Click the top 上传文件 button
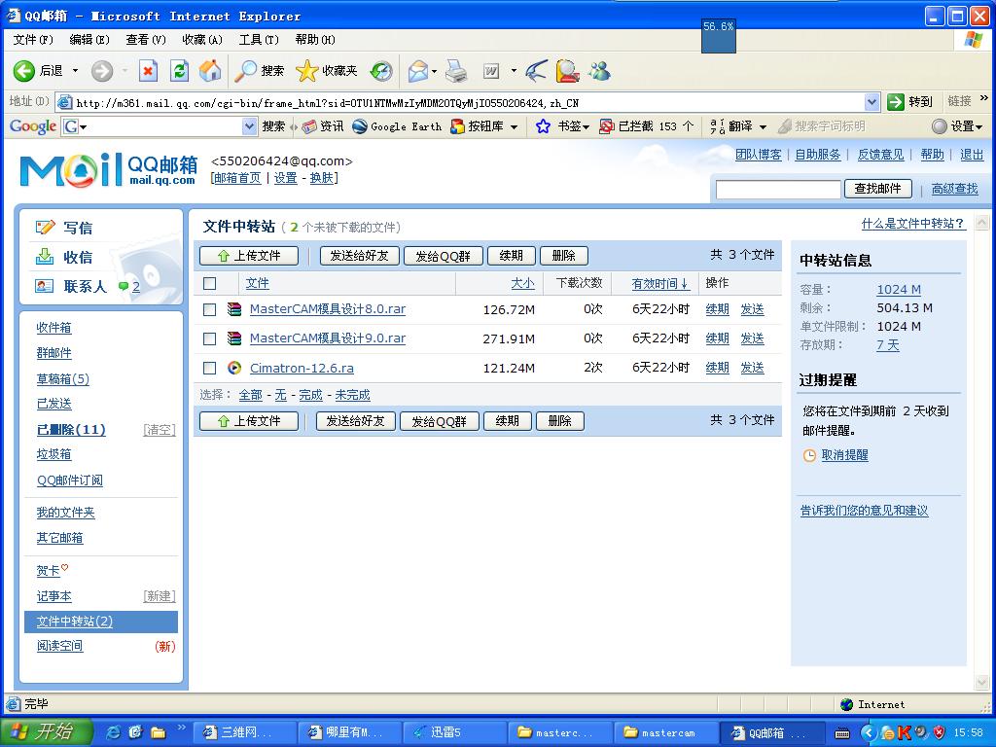 (x=249, y=256)
